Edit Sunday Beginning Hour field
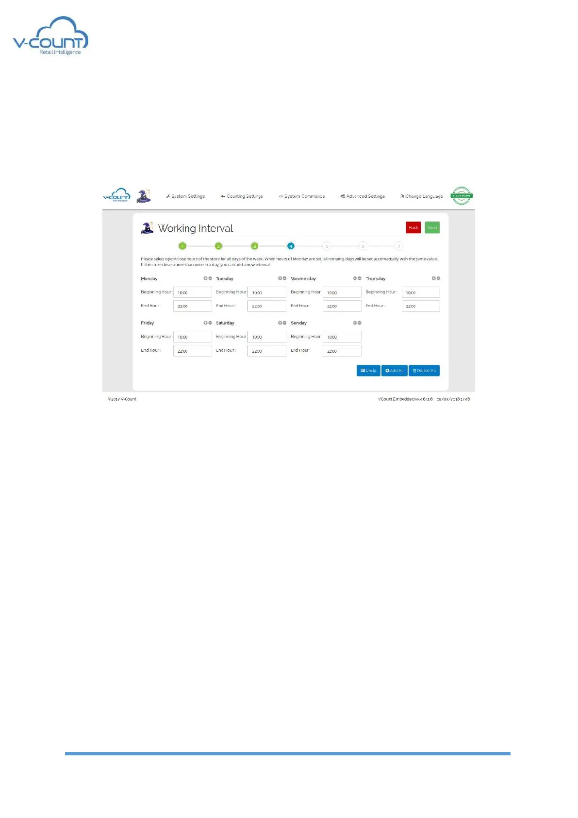Viewport: 578px width, 818px height. tap(342, 337)
